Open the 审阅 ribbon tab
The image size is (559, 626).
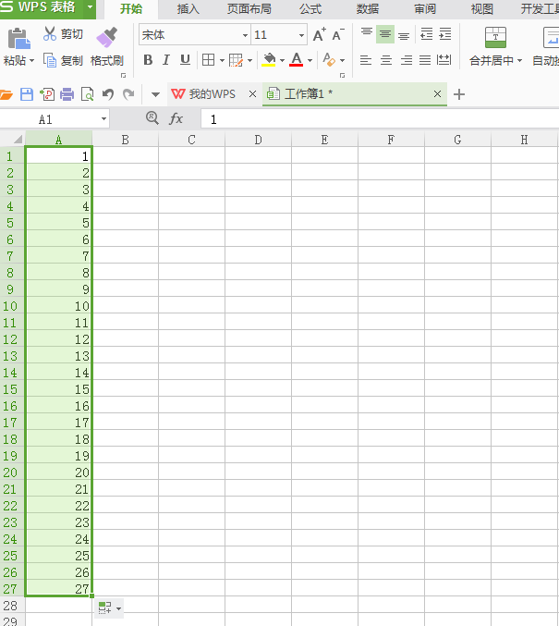[x=425, y=8]
